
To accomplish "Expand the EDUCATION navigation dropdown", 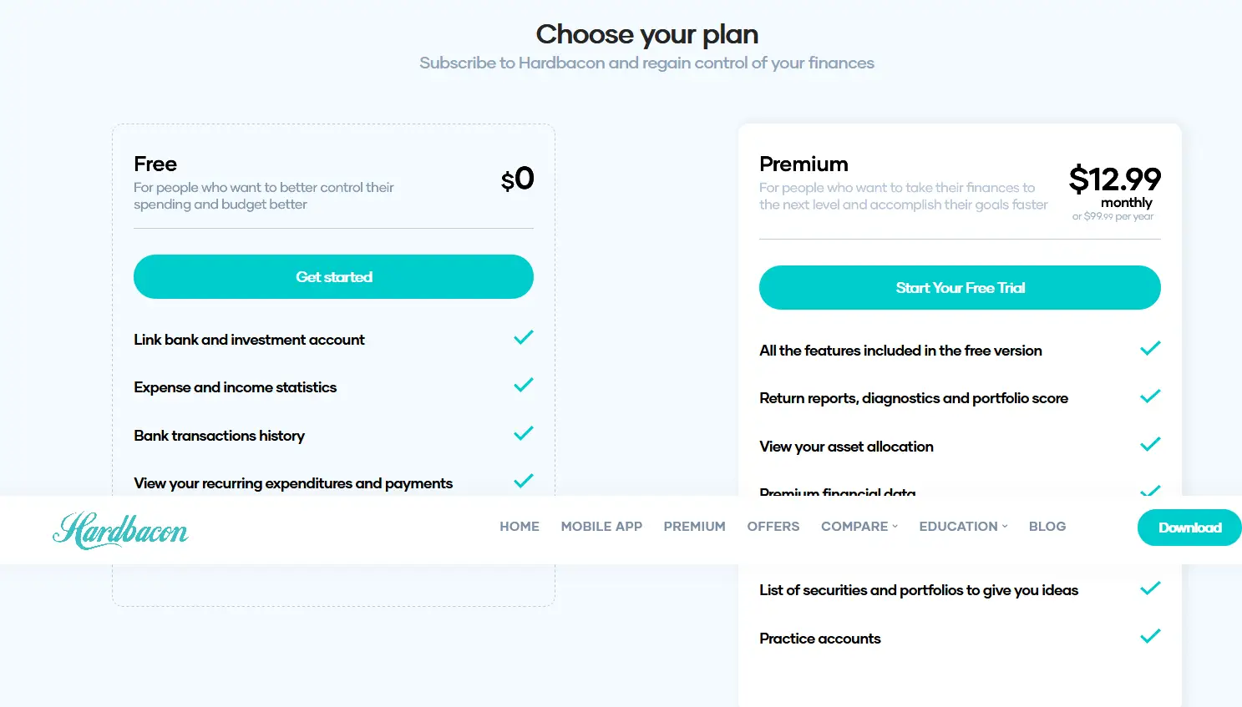I will (x=962, y=526).
